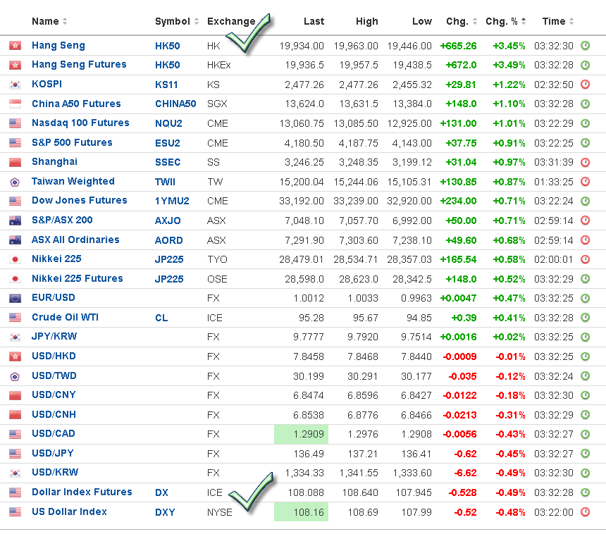Viewport: 606px width, 546px height.
Task: Click the green clock icon in Dollar Index Futures row
Action: (x=585, y=492)
